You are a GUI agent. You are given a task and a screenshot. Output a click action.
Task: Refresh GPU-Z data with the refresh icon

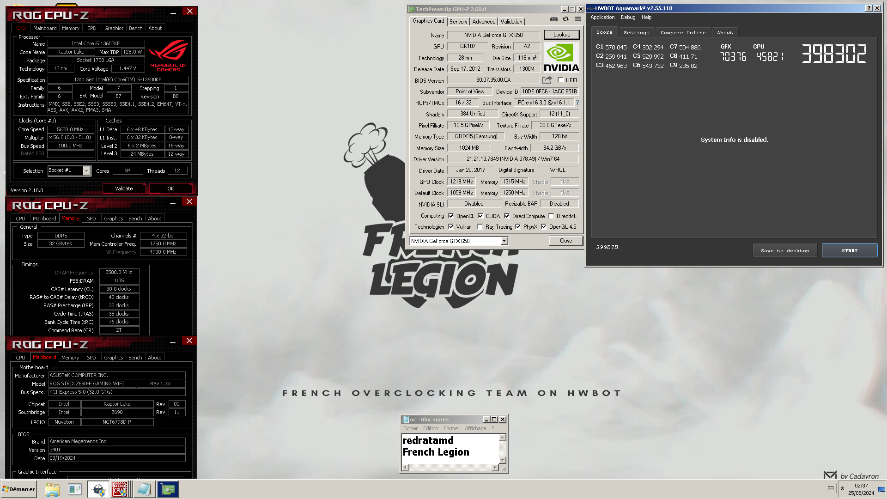565,19
